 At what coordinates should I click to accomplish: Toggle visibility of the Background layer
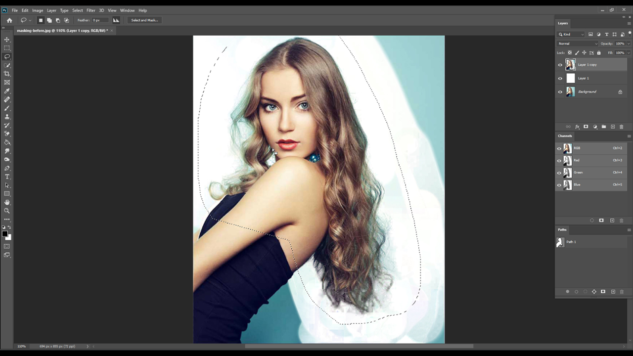coord(560,92)
